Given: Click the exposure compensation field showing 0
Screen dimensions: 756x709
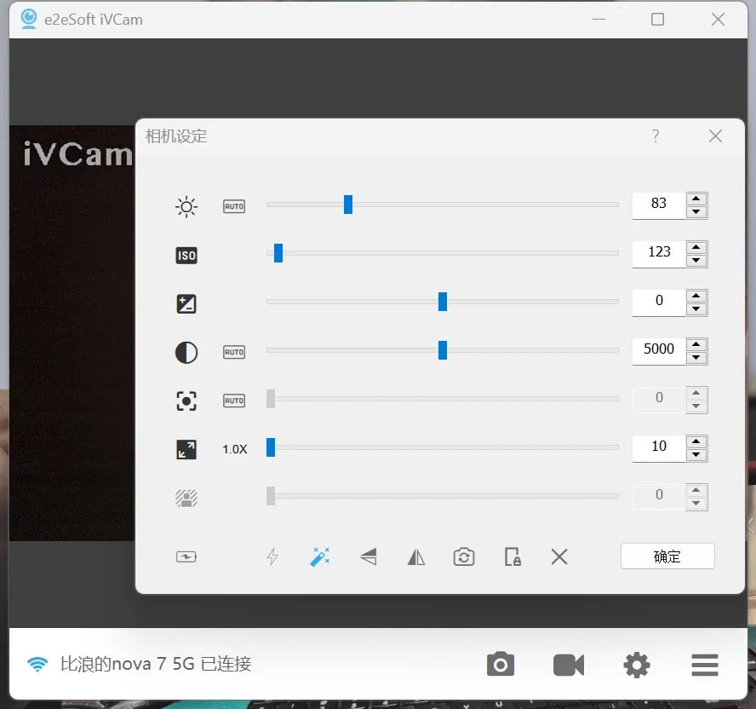Looking at the screenshot, I should click(x=659, y=303).
